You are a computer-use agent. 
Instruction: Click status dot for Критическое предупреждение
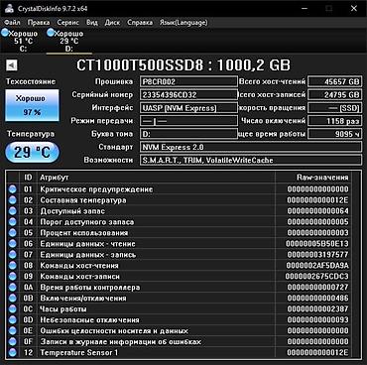(13, 189)
